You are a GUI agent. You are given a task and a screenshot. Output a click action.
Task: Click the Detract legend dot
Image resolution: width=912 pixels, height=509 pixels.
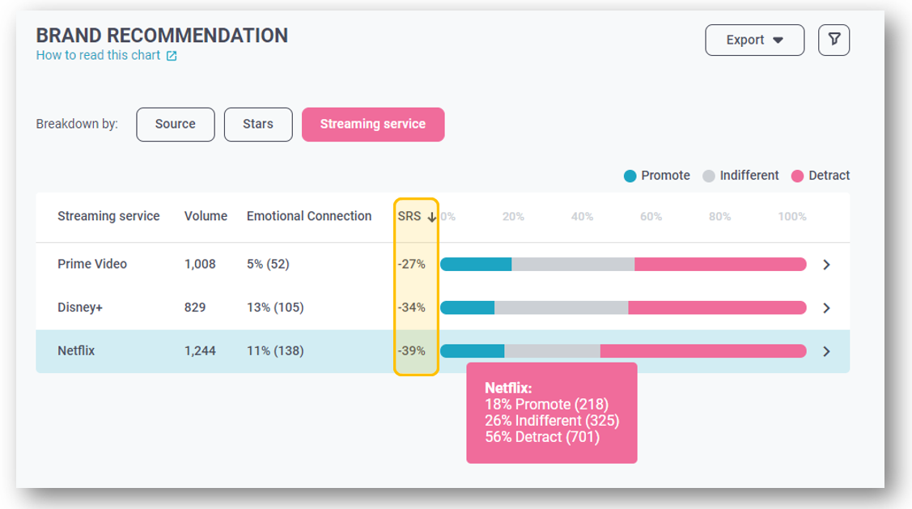click(797, 176)
